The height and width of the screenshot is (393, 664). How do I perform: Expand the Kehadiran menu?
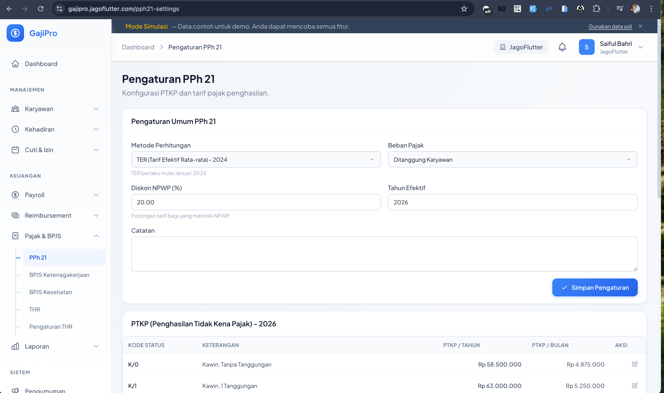click(56, 129)
